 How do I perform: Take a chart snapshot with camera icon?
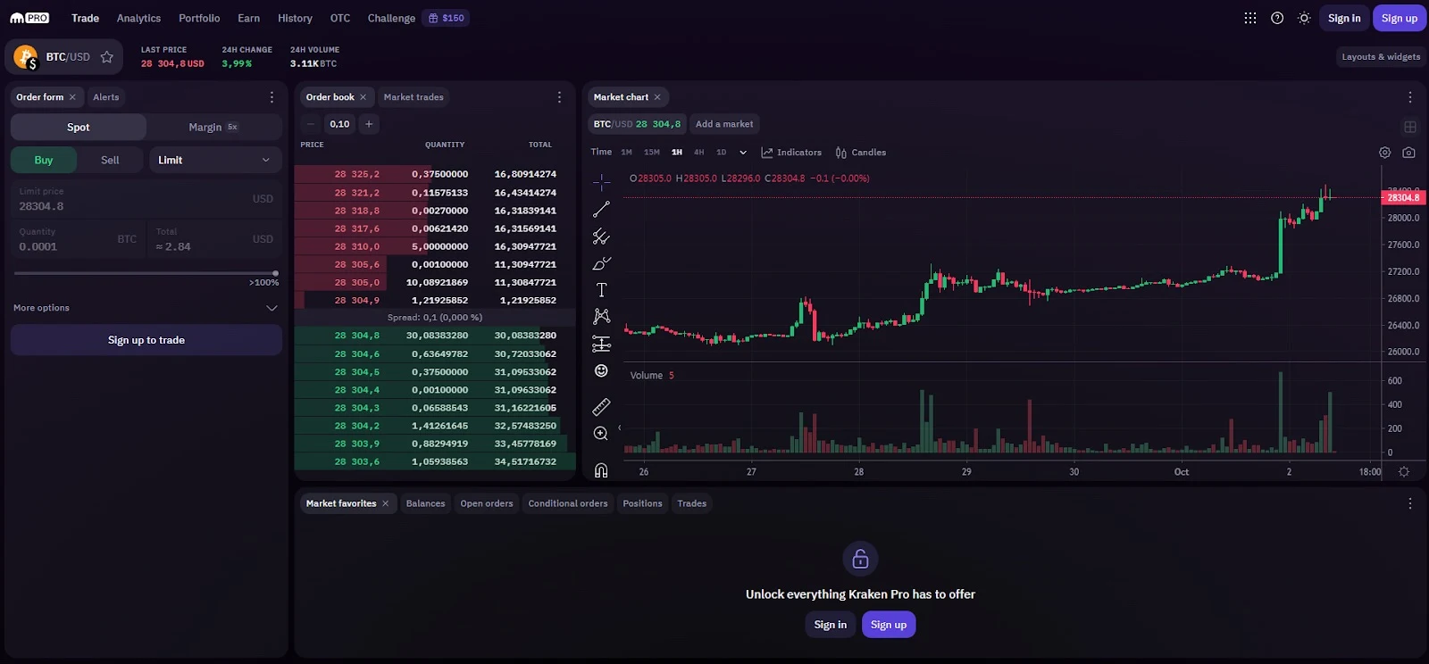[x=1408, y=153]
